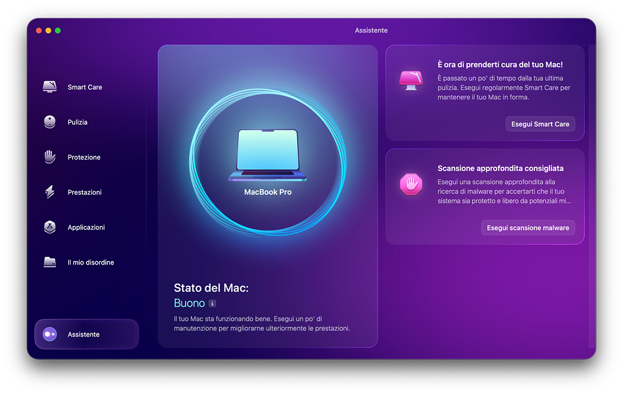The height and width of the screenshot is (394, 622).
Task: Click the Assistente two-dot icon
Action: 50,334
